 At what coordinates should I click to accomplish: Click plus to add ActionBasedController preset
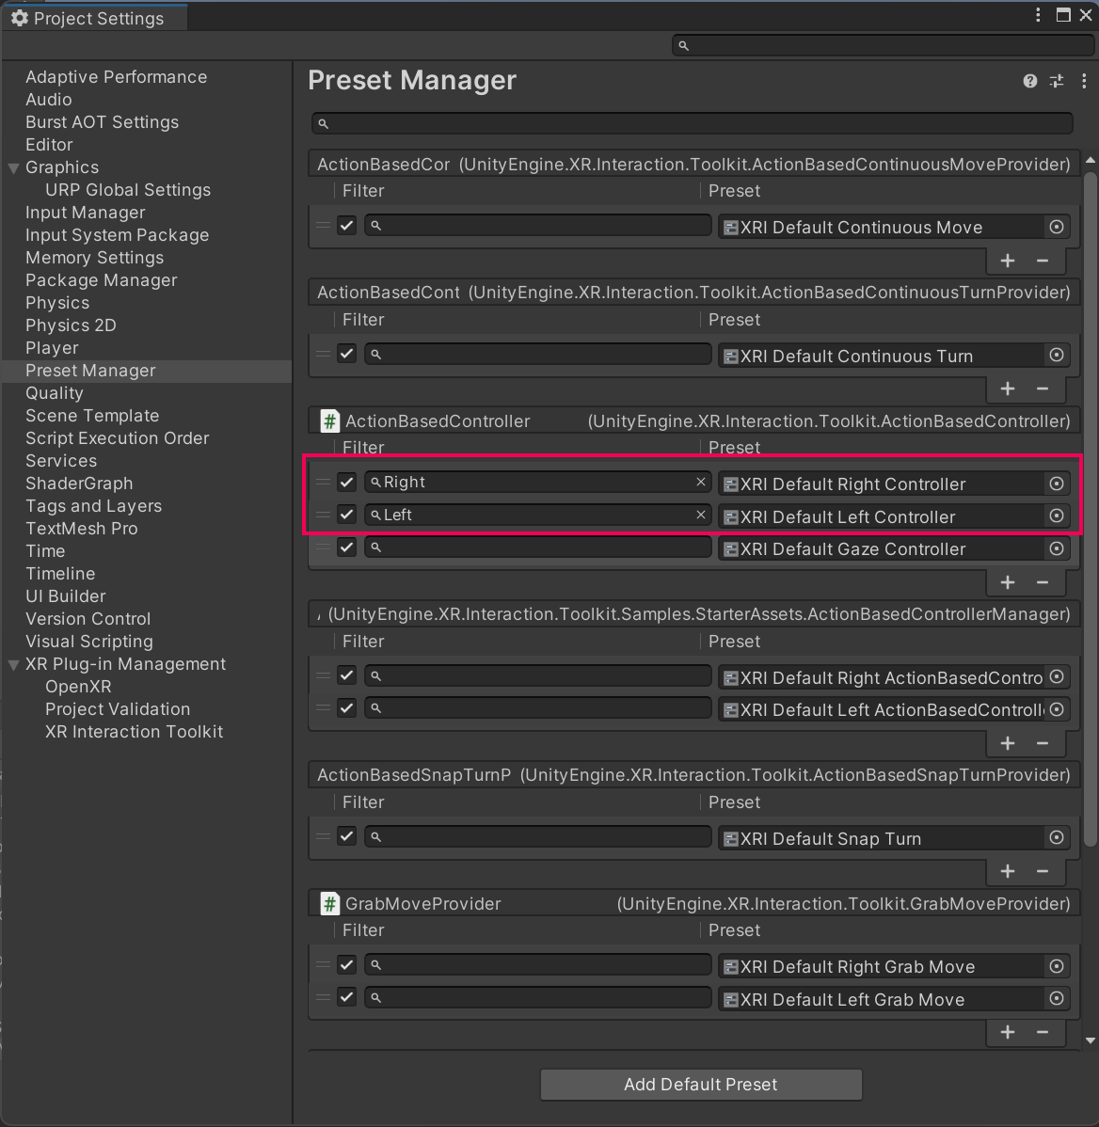[1008, 582]
